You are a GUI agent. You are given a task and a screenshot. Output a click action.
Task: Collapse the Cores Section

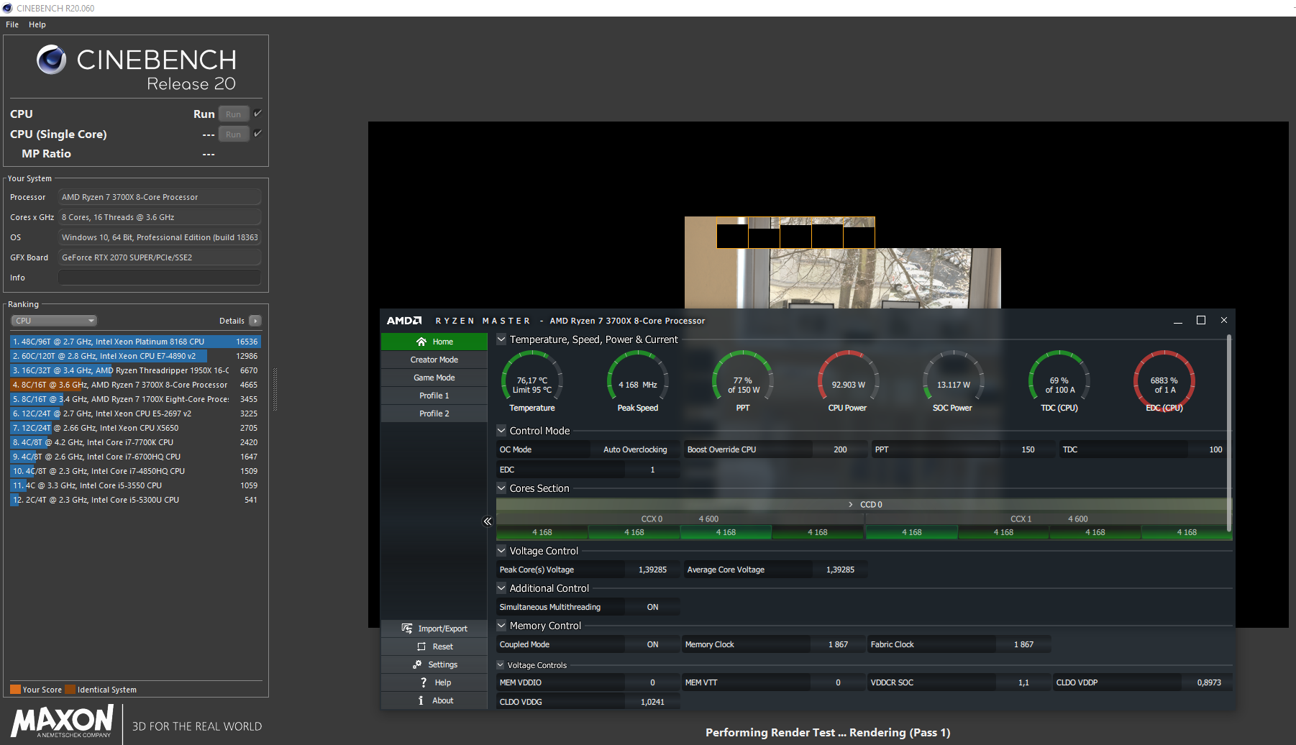(x=501, y=488)
